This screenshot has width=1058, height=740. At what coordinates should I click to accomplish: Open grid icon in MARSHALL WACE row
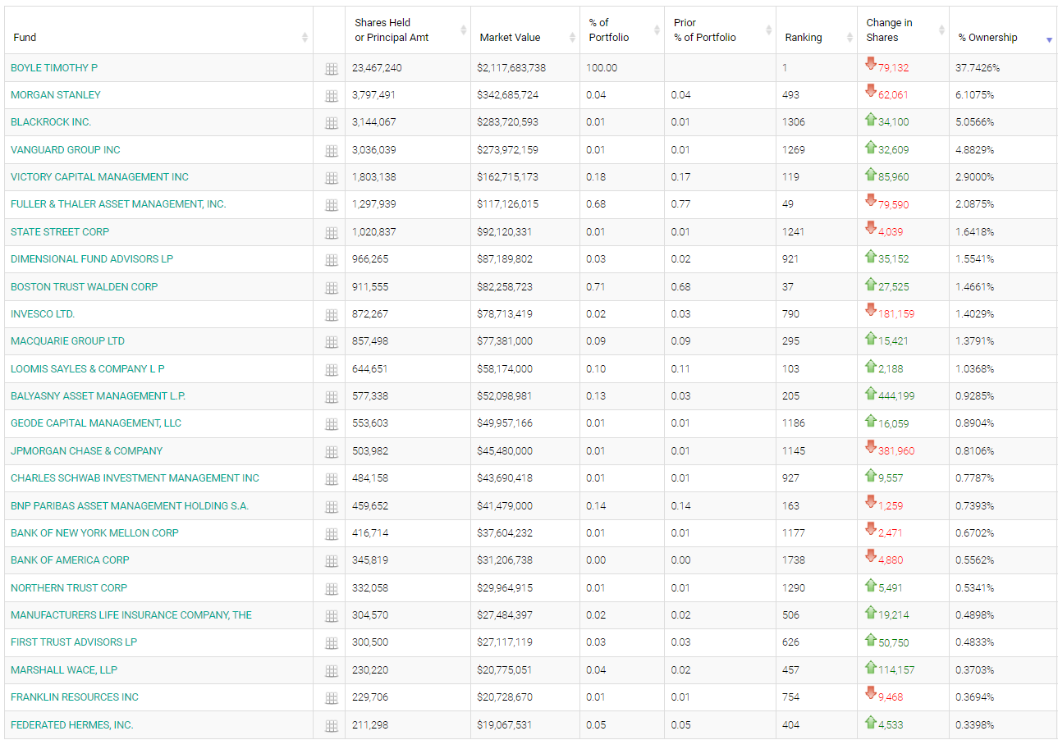332,671
